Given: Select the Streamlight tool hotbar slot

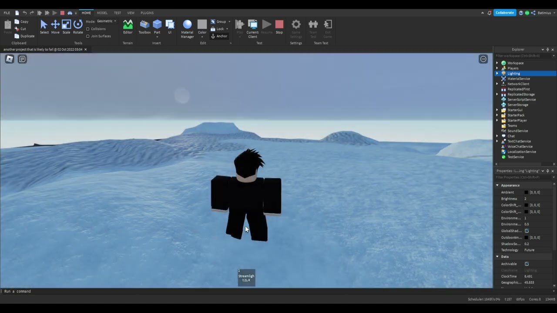Looking at the screenshot, I should tap(246, 277).
